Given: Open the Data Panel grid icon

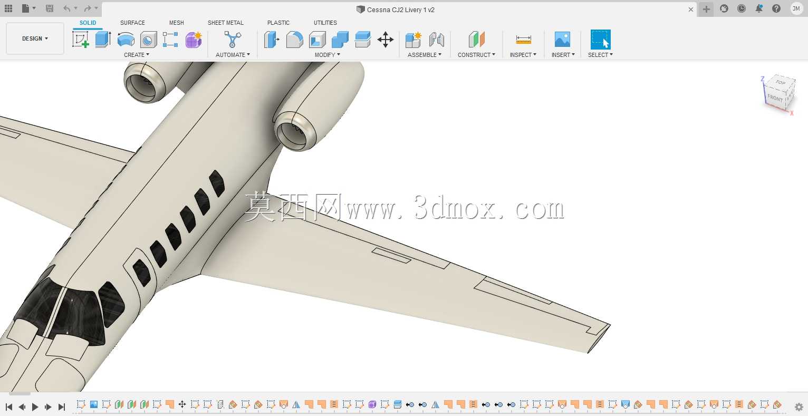Looking at the screenshot, I should (8, 8).
